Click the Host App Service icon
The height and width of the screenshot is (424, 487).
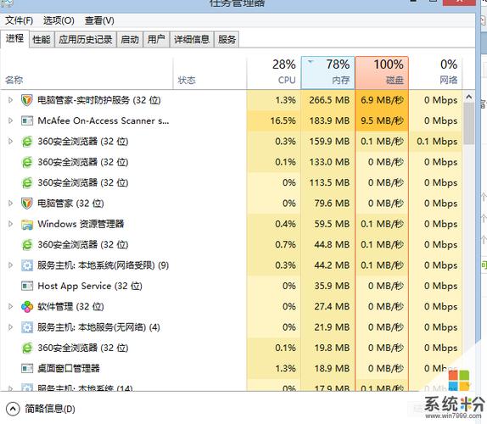pyautogui.click(x=27, y=286)
